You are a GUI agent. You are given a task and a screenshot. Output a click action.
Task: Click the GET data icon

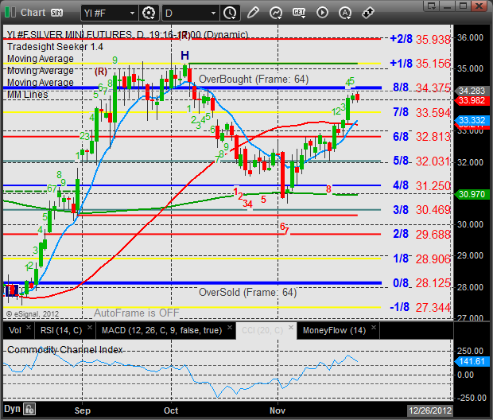[299, 13]
